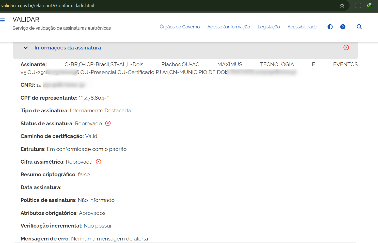Toggle high contrast mode

(x=330, y=27)
